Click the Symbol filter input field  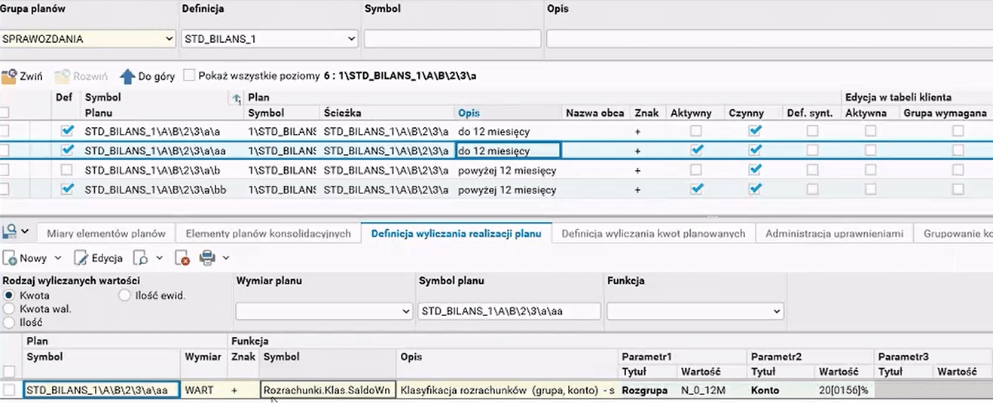click(x=452, y=38)
